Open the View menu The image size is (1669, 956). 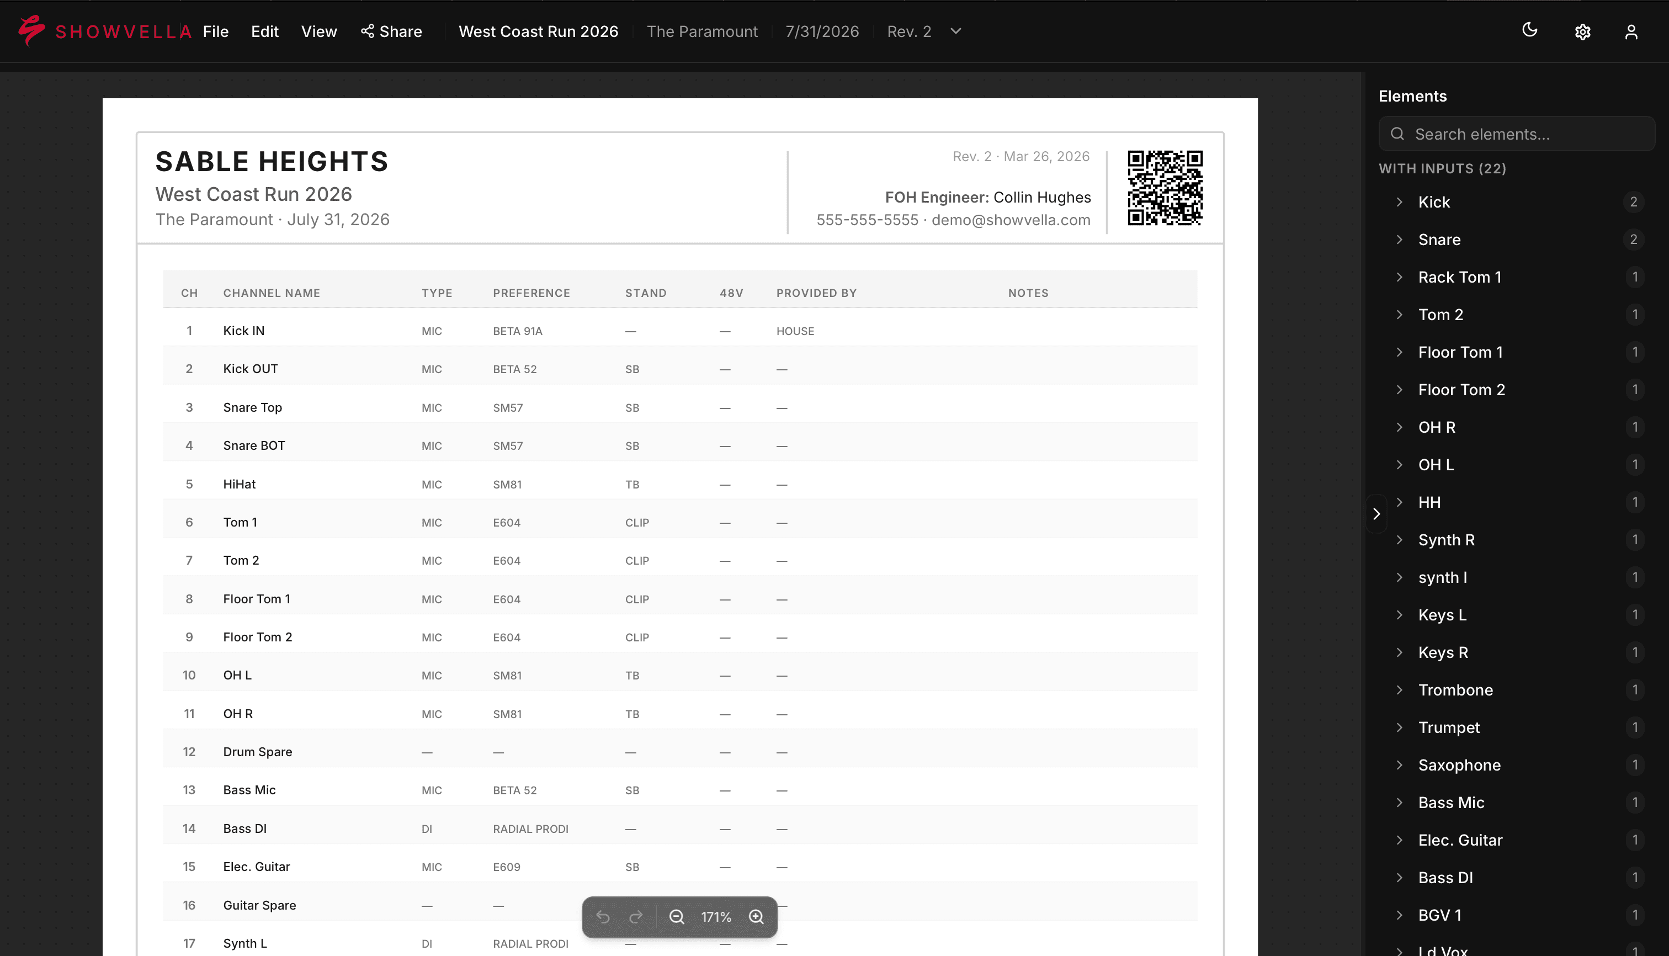[x=318, y=31]
